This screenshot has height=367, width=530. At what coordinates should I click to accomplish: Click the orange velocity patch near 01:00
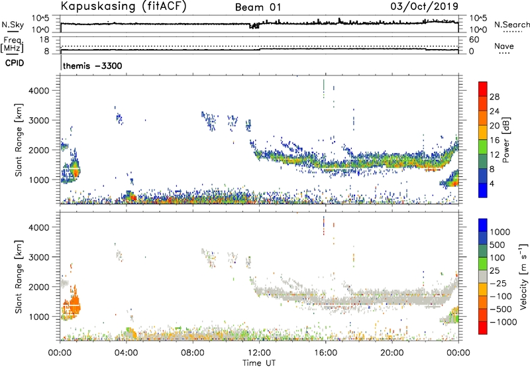click(x=74, y=303)
